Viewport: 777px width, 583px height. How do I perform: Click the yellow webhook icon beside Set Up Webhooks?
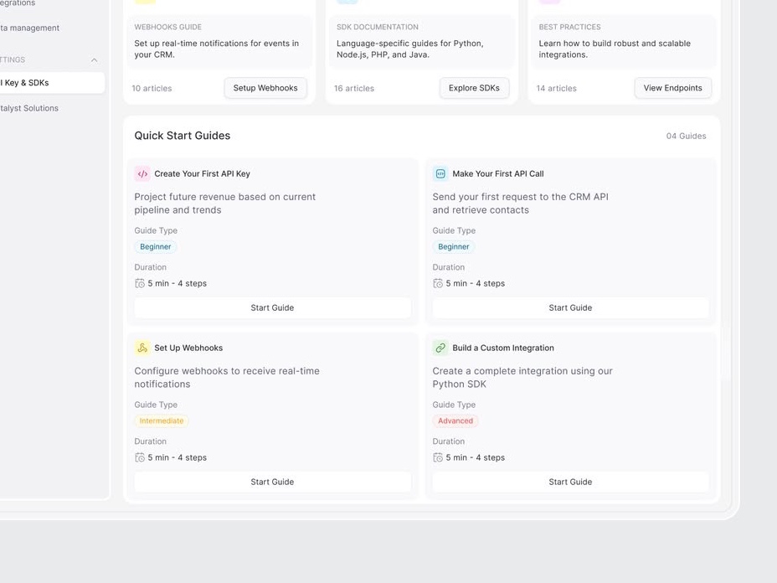pyautogui.click(x=142, y=348)
